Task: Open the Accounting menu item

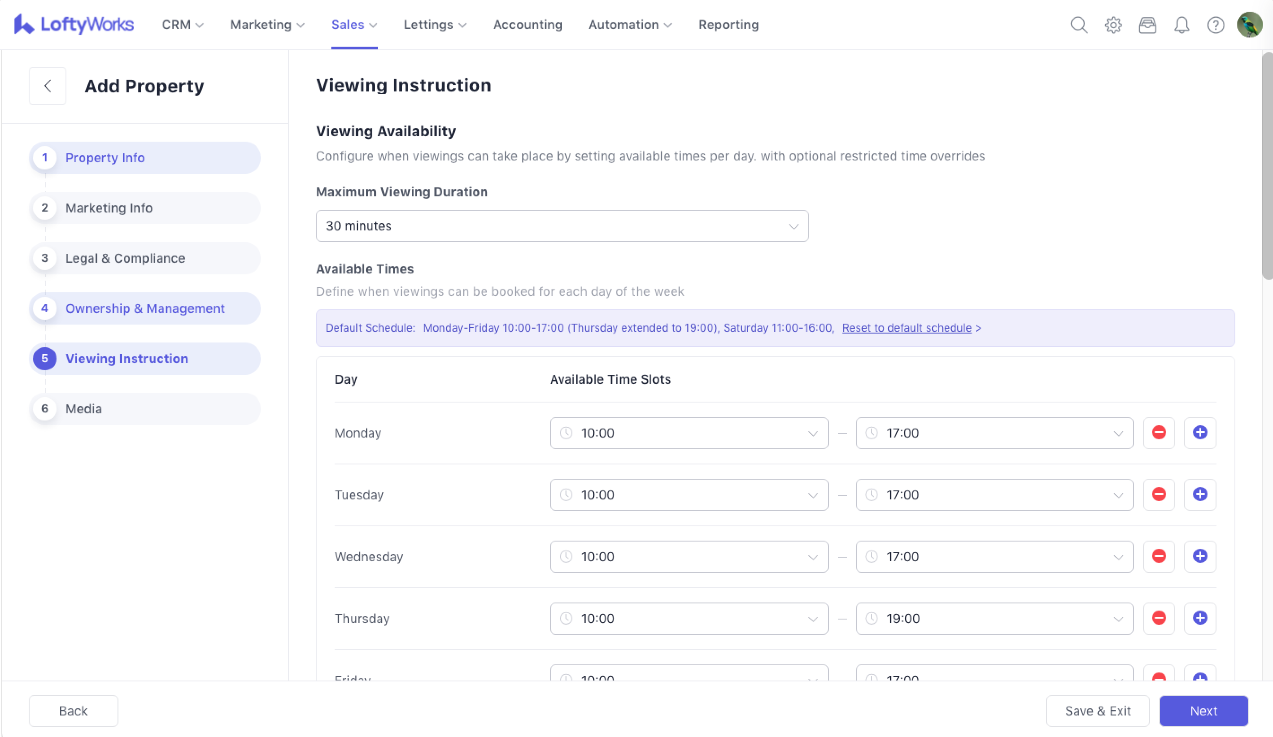Action: [528, 25]
